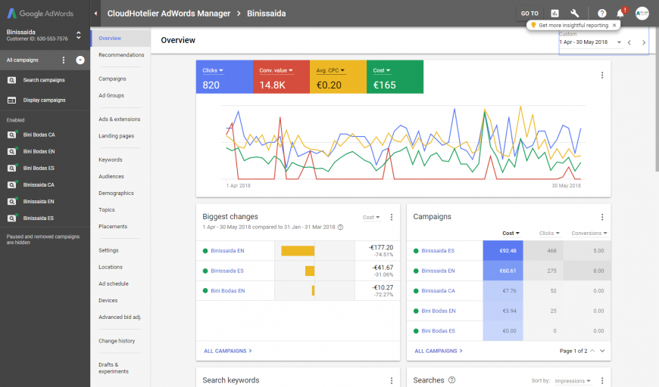Go to next date range
Image resolution: width=659 pixels, height=387 pixels.
click(643, 42)
